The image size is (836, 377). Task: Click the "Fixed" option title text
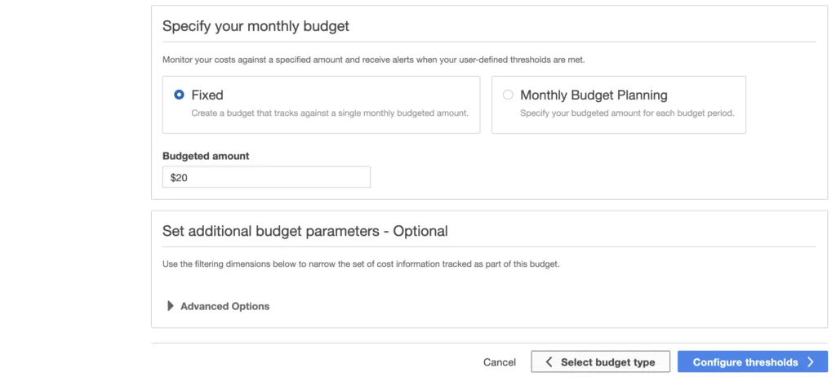207,95
